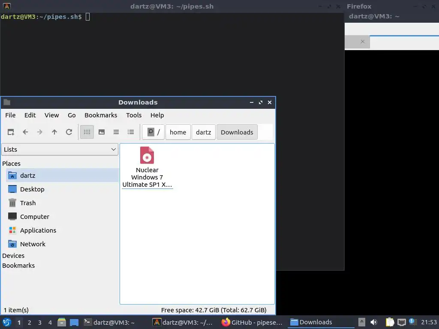Go back to the previous folder

tap(25, 132)
